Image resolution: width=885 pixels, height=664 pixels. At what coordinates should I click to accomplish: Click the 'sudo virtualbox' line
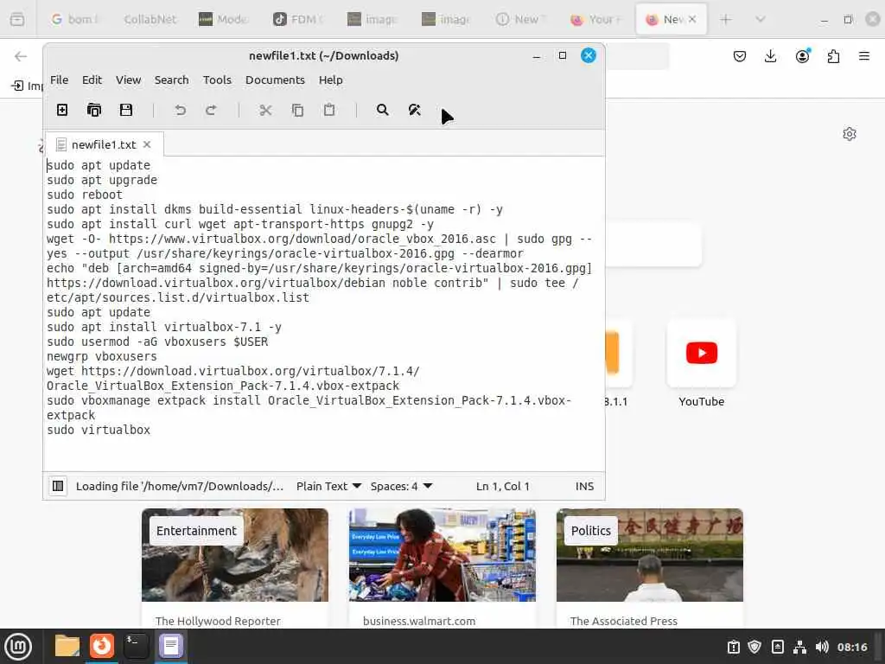coord(99,431)
